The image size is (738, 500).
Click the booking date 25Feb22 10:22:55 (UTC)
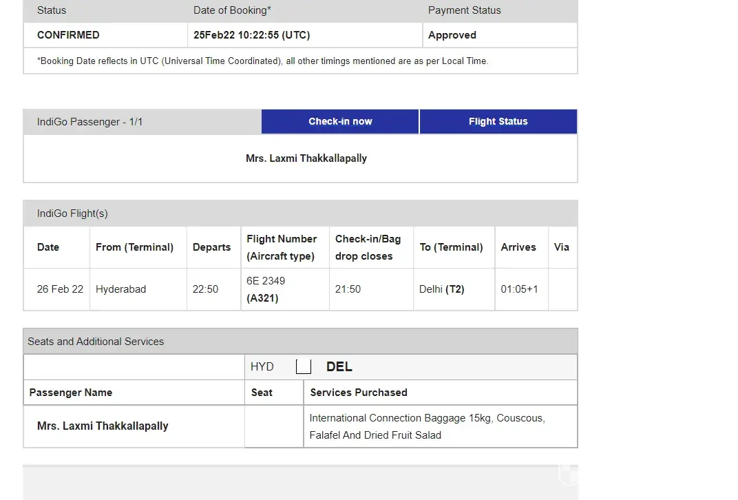pos(251,35)
